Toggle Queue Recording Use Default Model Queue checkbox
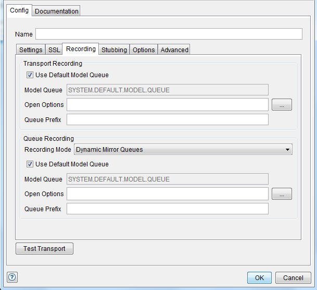Viewport: 317px width, 290px height. (x=30, y=164)
